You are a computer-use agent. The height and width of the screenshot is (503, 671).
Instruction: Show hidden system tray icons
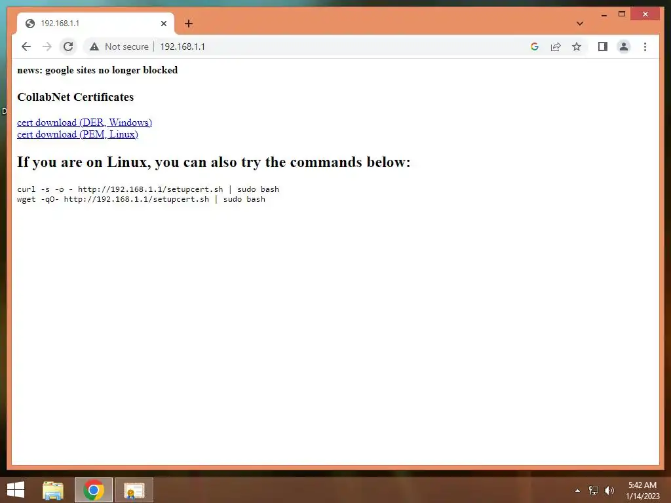pyautogui.click(x=578, y=491)
